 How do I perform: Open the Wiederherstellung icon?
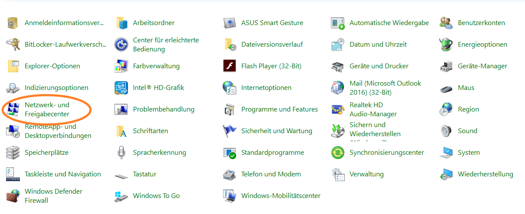tap(446, 174)
